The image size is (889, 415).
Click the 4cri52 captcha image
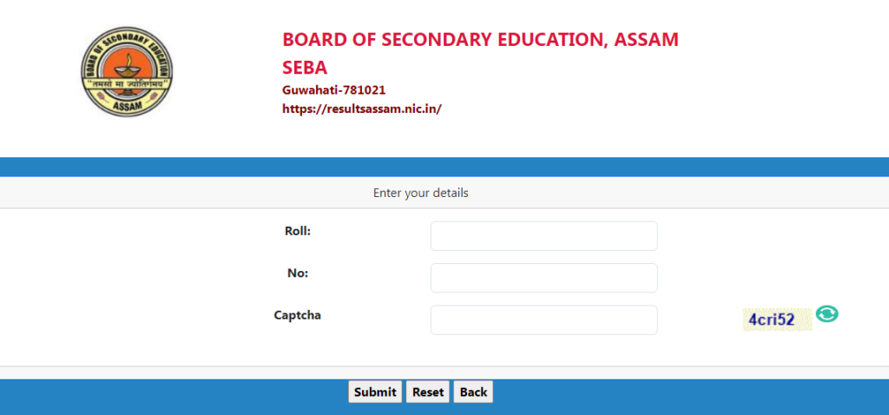click(x=776, y=319)
